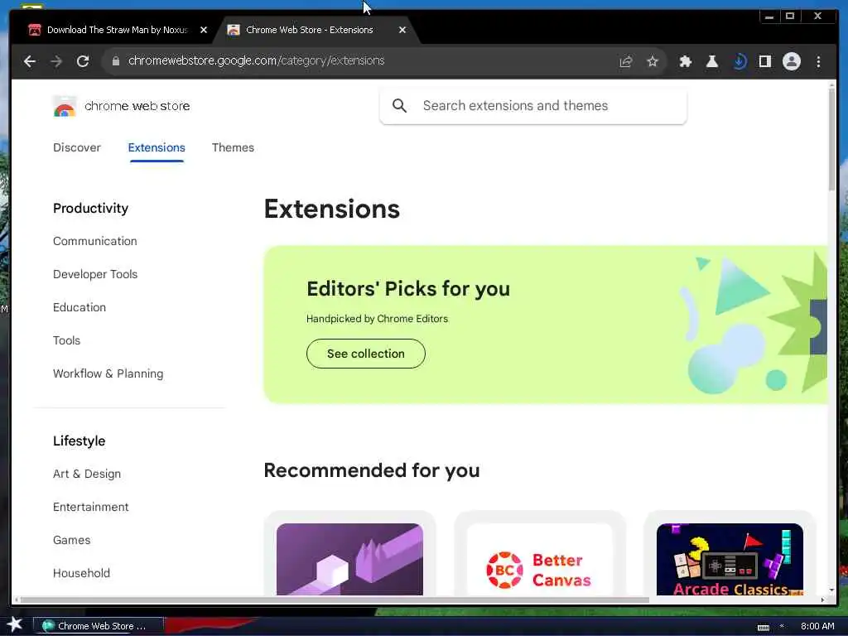Click the magnifier search icon
848x636 pixels.
(x=399, y=105)
